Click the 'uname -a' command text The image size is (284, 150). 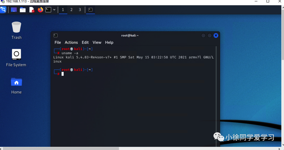(70, 53)
